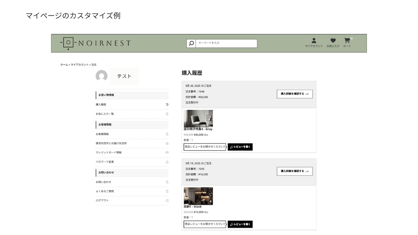This screenshot has width=418, height=235.
Task: Click the home icon beside 請求先住所とお届け先住所
Action: [x=167, y=143]
